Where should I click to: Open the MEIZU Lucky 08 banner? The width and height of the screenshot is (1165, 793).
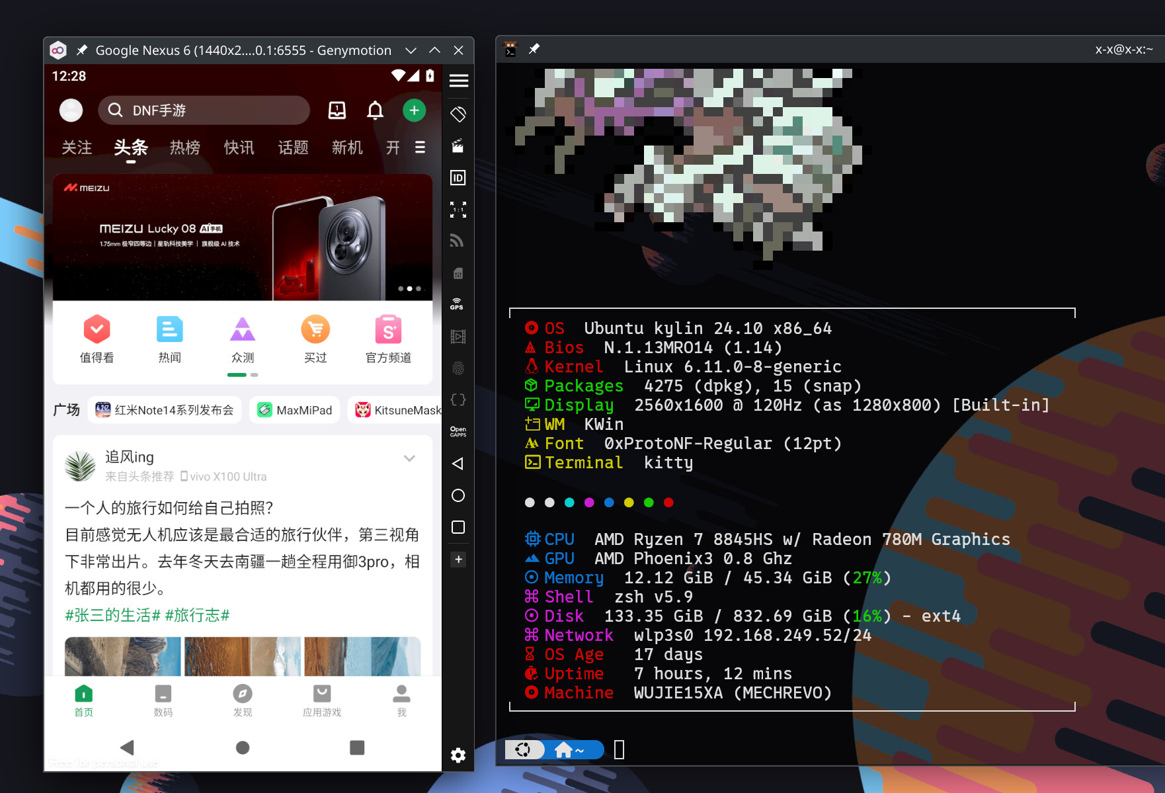tap(243, 237)
